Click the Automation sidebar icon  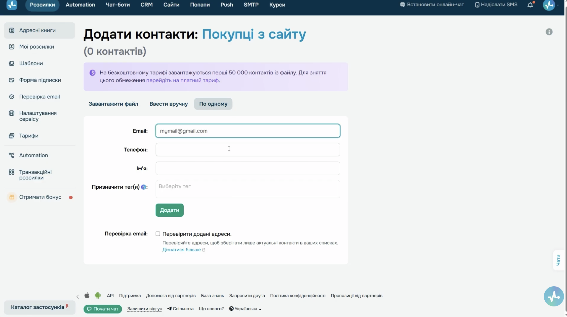pyautogui.click(x=12, y=155)
